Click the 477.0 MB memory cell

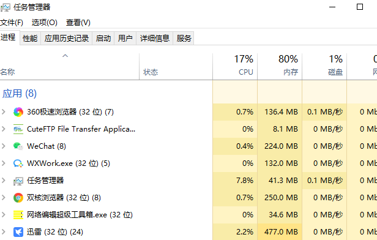click(280, 232)
